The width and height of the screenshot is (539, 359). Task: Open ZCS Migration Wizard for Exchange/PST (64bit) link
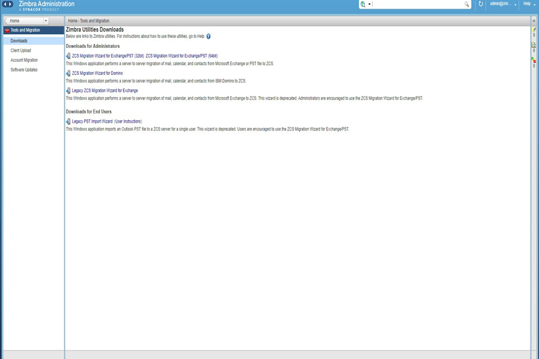181,56
